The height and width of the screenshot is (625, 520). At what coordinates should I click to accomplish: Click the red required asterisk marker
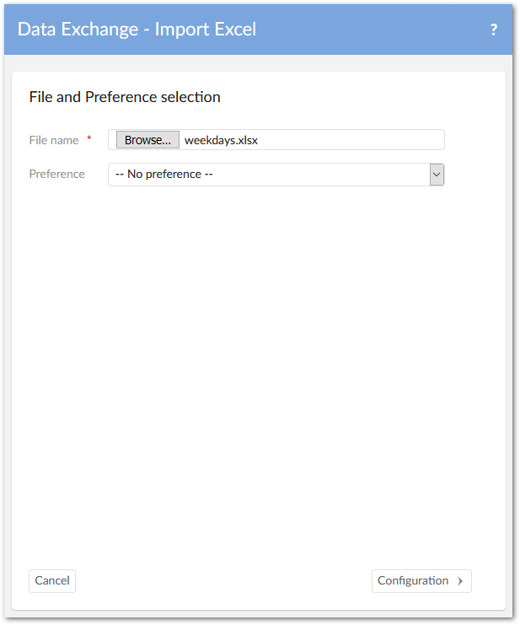(89, 138)
